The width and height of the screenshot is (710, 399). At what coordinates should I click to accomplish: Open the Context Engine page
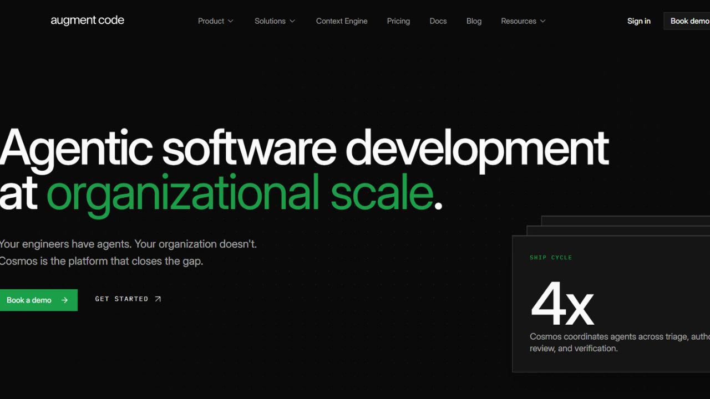pyautogui.click(x=342, y=21)
